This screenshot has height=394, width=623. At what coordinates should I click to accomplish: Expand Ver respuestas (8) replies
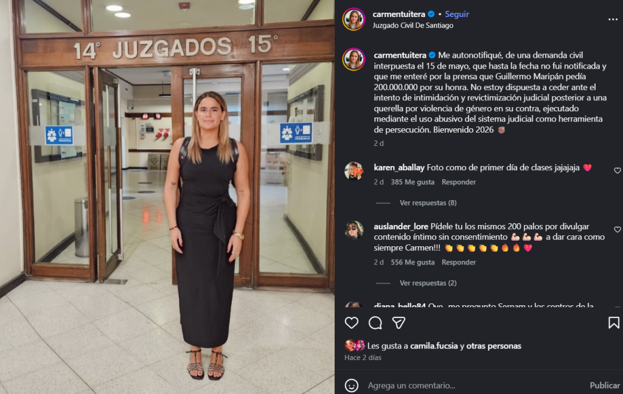coord(428,202)
